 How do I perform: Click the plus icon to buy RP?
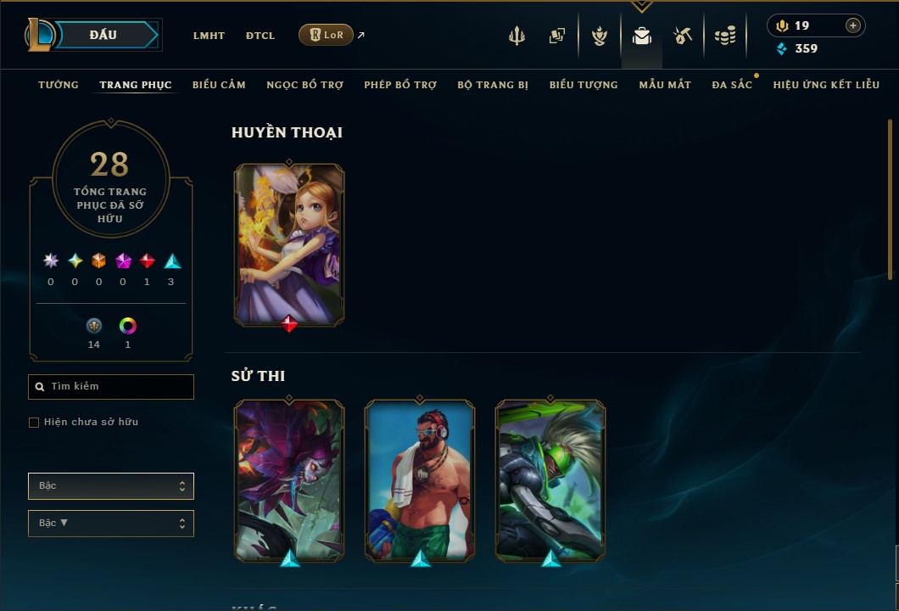coord(853,25)
